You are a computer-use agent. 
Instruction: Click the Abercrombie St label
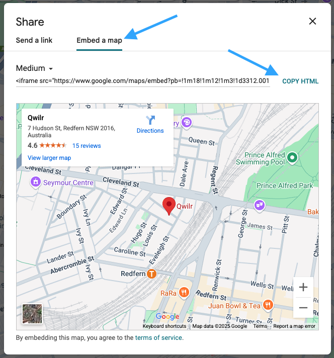(x=72, y=264)
